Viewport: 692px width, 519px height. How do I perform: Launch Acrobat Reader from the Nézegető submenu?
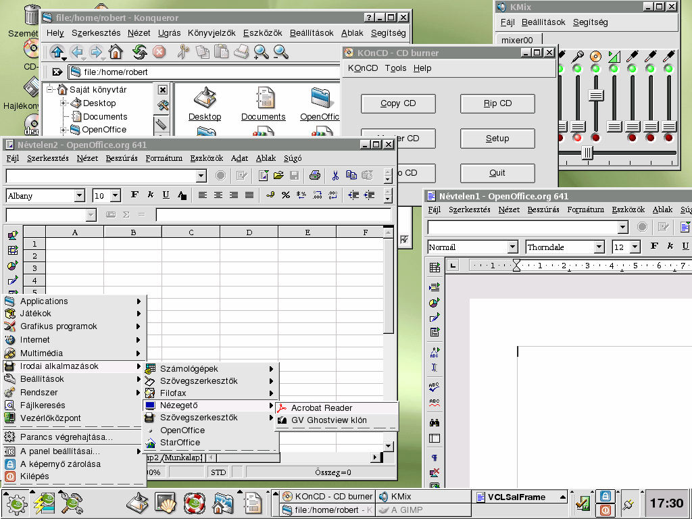[337, 407]
